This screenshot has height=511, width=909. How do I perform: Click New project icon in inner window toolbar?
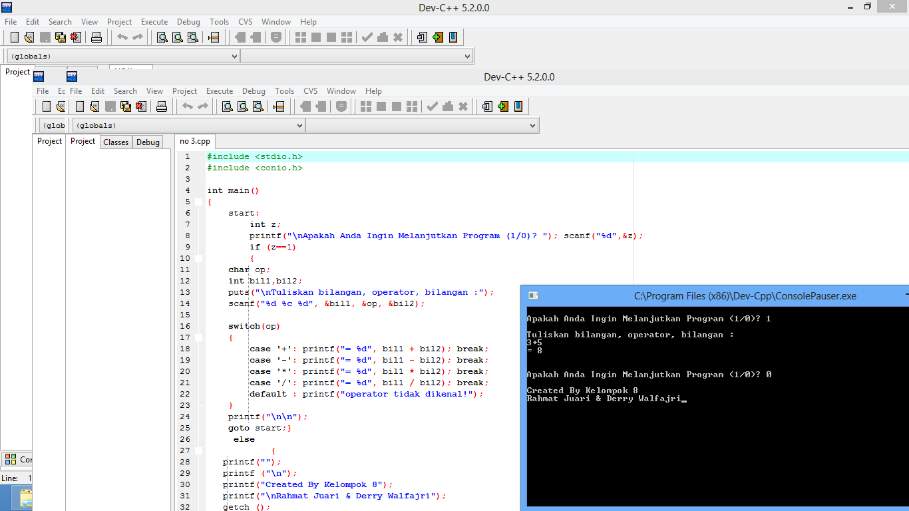(x=487, y=106)
